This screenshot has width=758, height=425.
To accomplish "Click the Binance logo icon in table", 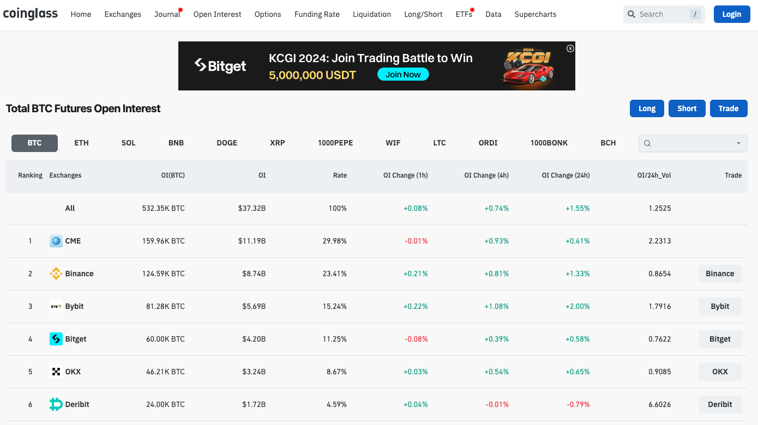I will coord(56,274).
